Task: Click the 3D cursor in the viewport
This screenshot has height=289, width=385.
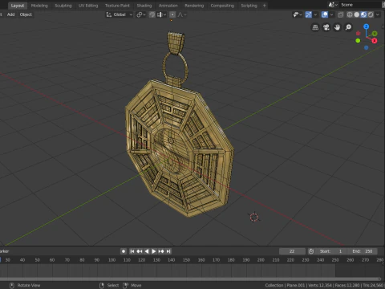Action: [x=254, y=217]
